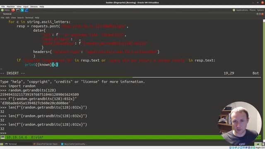Click the VirtualBox Right Ctrl host key indicator
The image size is (265, 149).
tap(260, 148)
